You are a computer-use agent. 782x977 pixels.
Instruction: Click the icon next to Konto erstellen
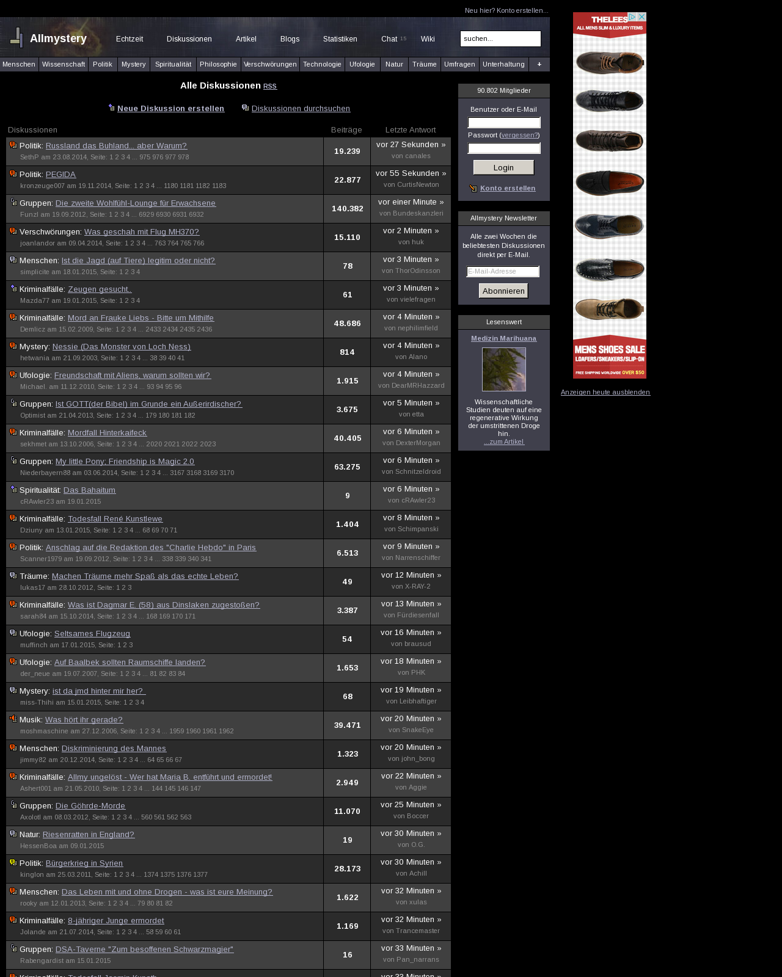coord(473,188)
